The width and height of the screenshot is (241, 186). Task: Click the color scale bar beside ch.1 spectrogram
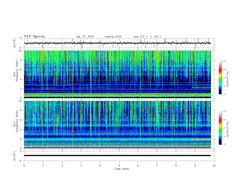click(220, 78)
